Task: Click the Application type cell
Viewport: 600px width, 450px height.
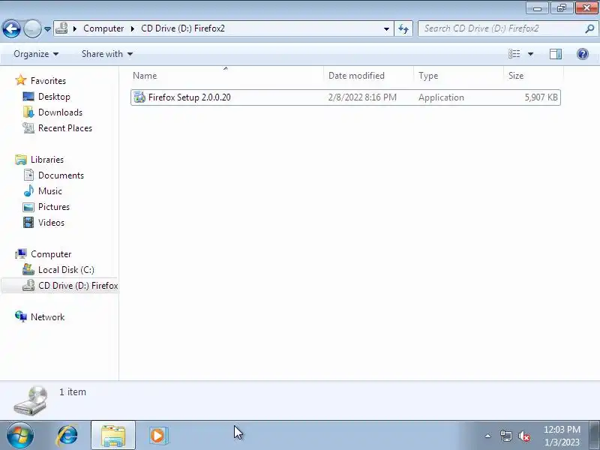Action: tap(441, 97)
